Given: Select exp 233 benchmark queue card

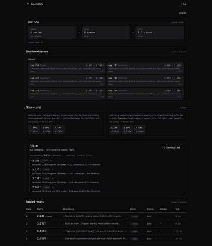Looking at the screenshot, I should (145, 68).
